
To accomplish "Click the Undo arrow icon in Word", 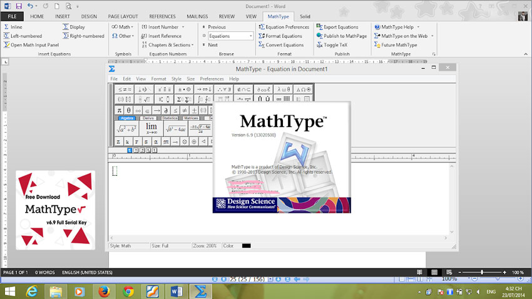I will 30,6.
